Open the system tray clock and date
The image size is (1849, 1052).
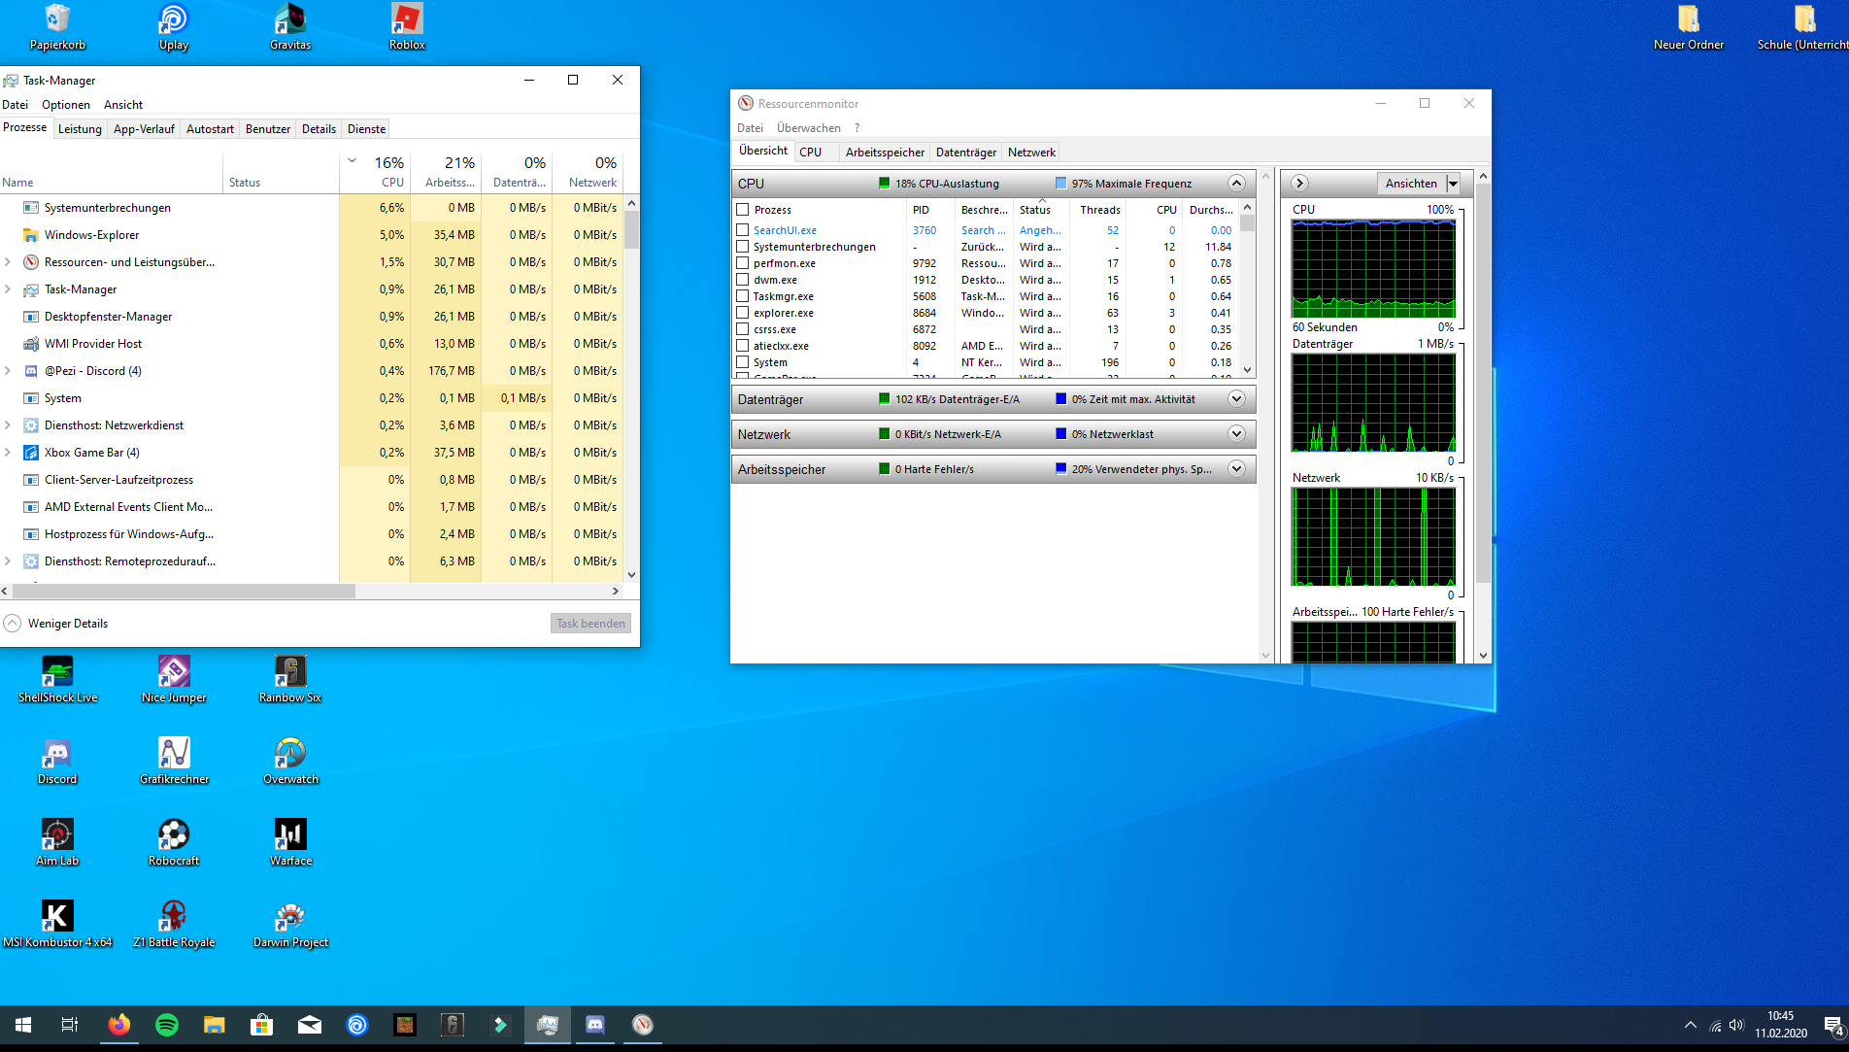[1781, 1025]
